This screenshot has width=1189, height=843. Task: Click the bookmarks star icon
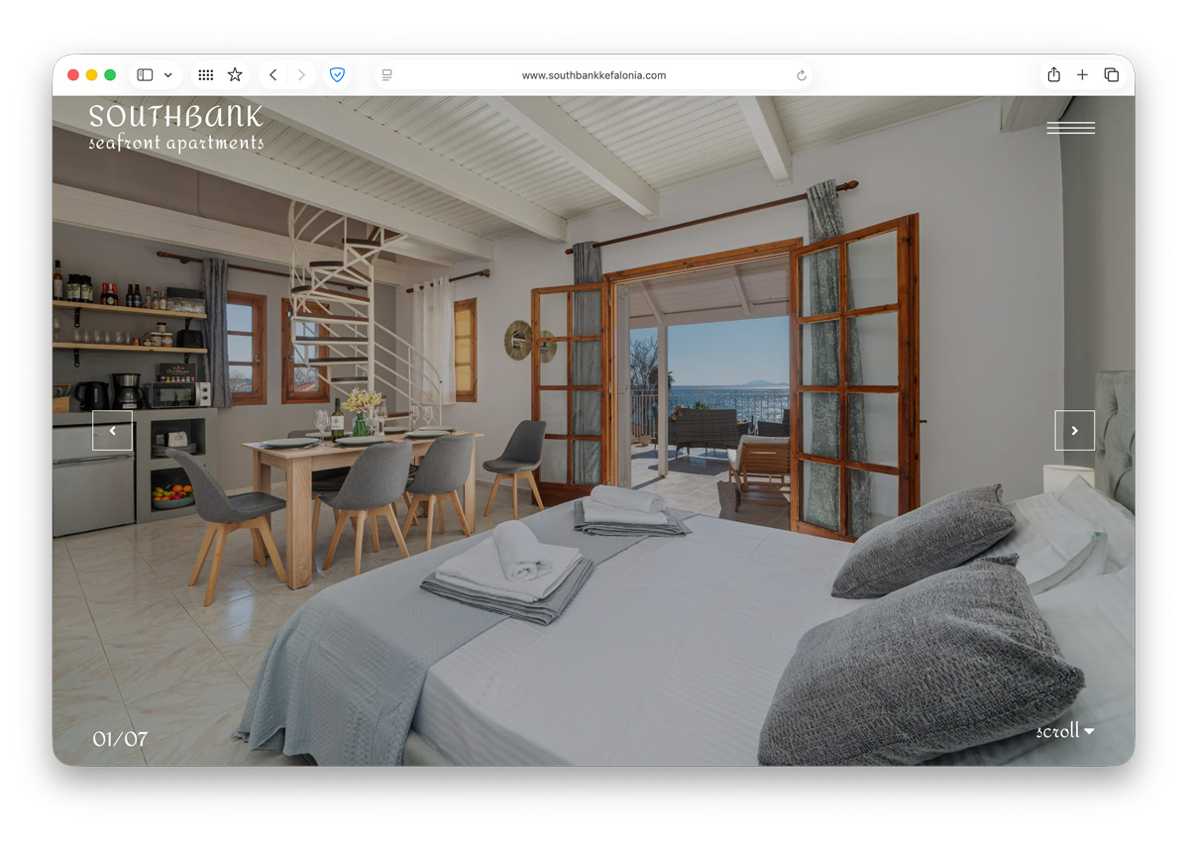coord(235,75)
